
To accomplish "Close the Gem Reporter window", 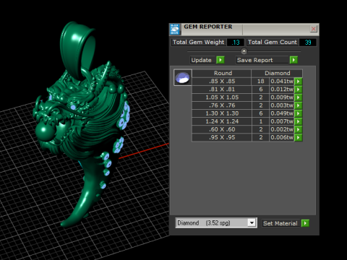I will pos(313,29).
